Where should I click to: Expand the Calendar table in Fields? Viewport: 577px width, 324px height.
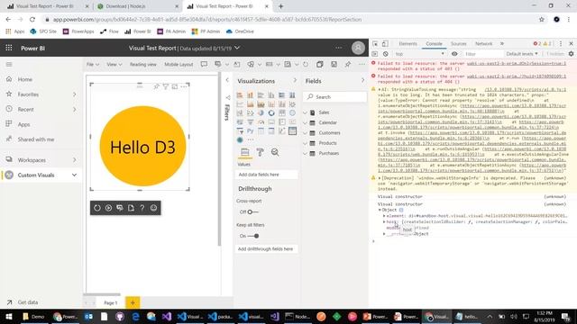click(305, 122)
